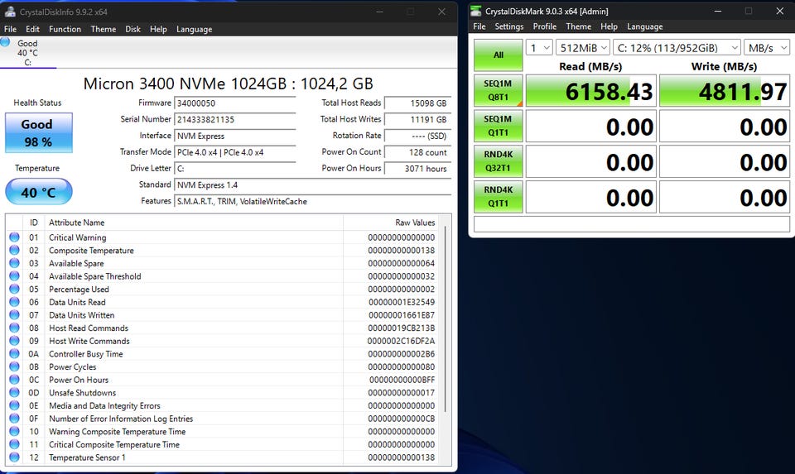Image resolution: width=795 pixels, height=474 pixels.
Task: Click the Micron 3400 NVMe 1024GB title
Action: click(229, 83)
